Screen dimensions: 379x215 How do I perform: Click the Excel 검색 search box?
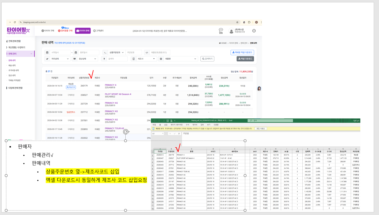(270, 121)
